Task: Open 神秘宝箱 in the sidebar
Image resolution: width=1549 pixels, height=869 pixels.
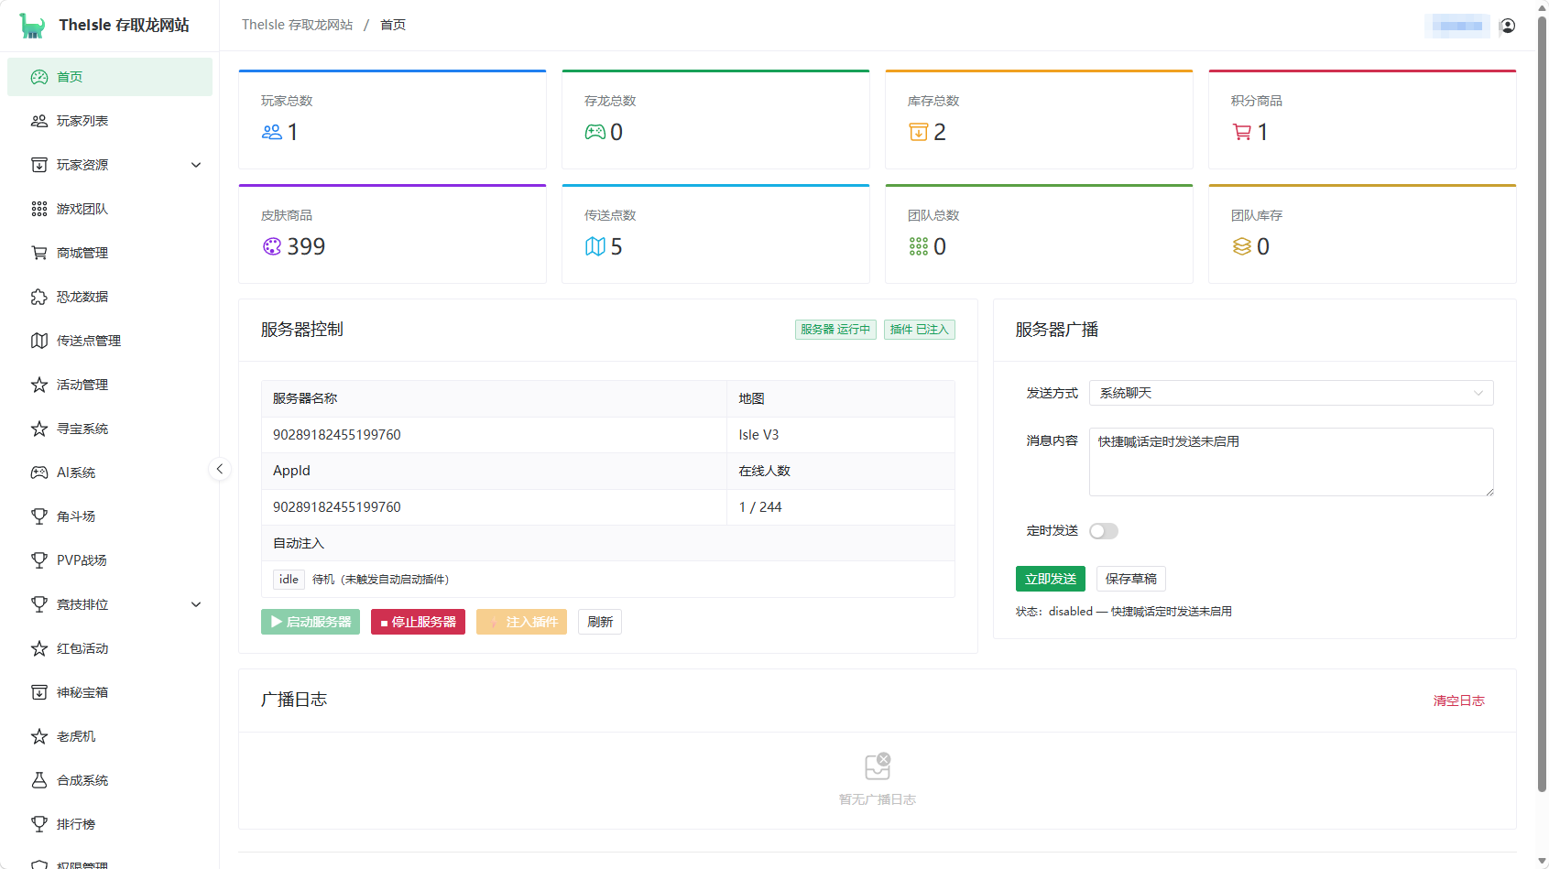Action: (110, 692)
